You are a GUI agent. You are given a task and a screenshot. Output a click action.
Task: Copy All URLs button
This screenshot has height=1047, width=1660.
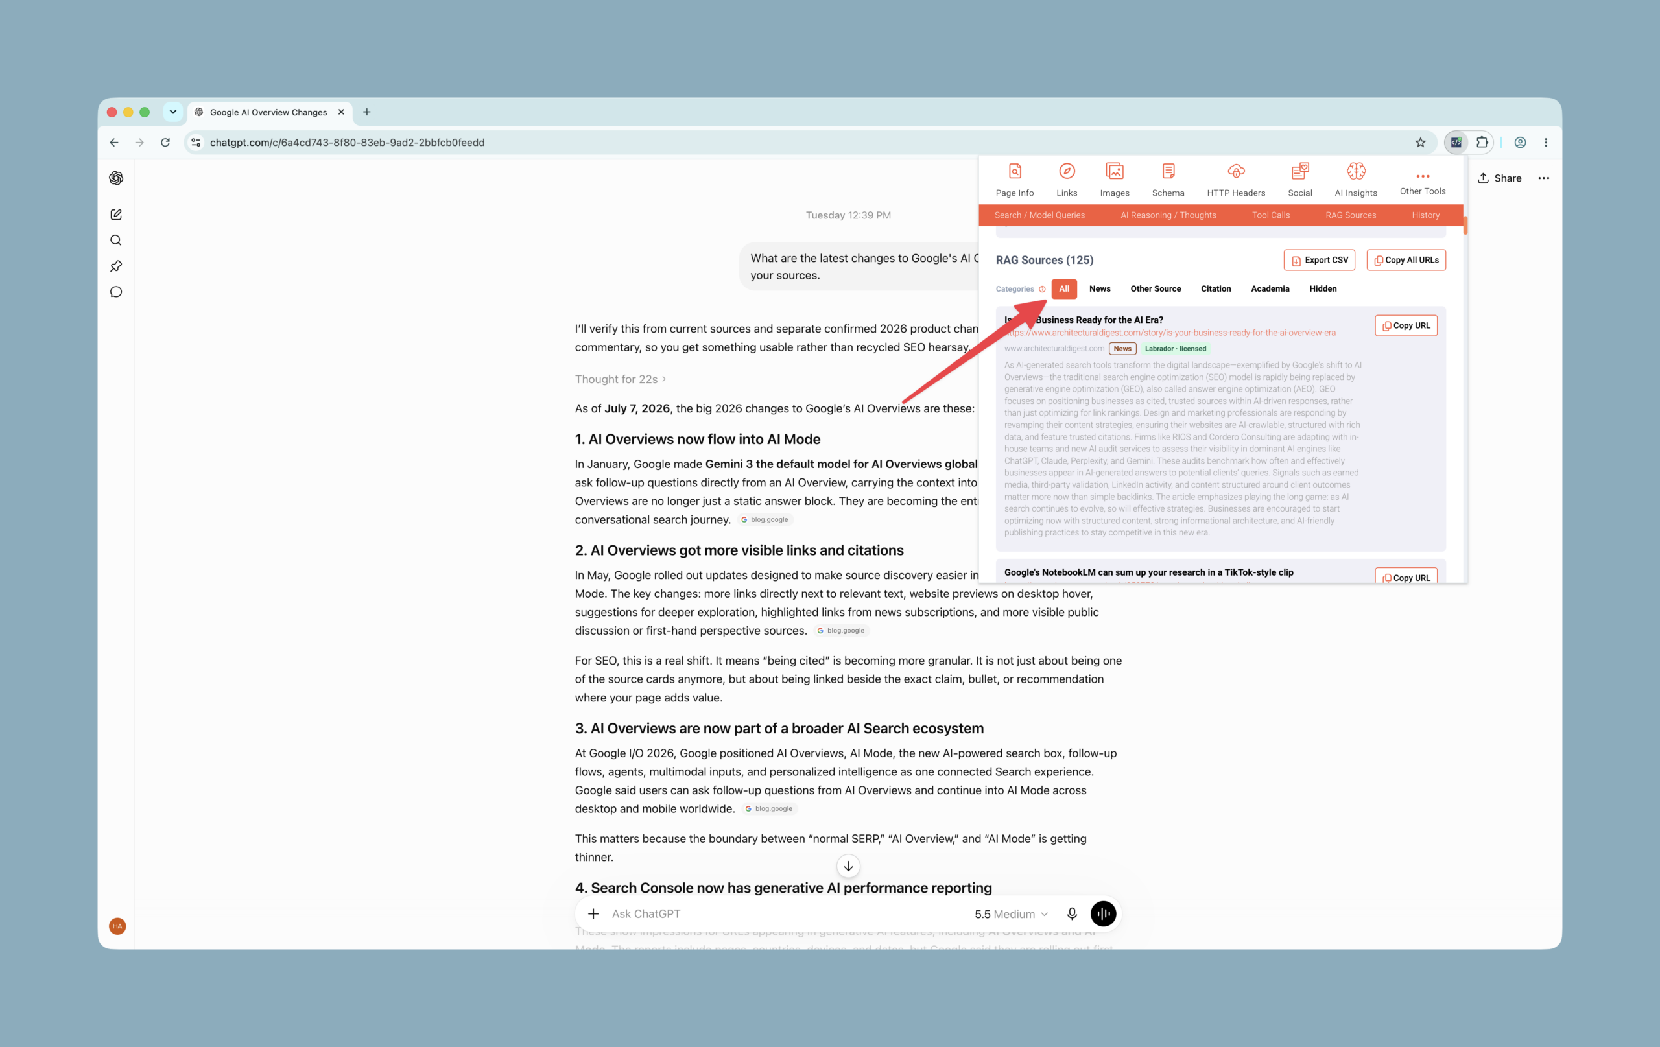pyautogui.click(x=1406, y=260)
